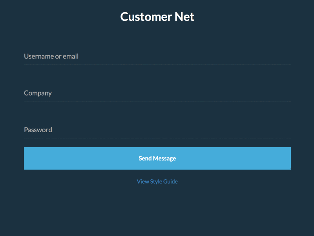Click the Username or email input field
The image size is (314, 236).
click(x=157, y=56)
